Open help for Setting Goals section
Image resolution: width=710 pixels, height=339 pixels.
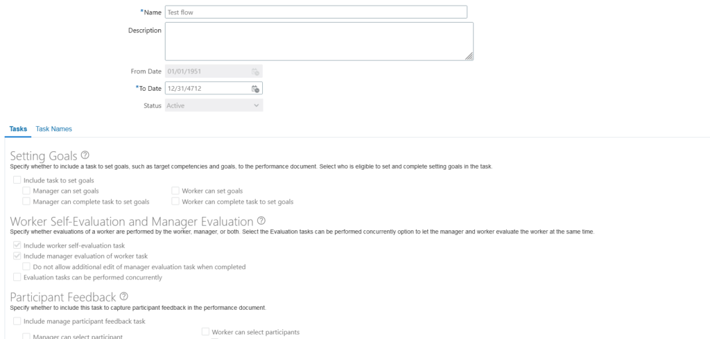[85, 155]
